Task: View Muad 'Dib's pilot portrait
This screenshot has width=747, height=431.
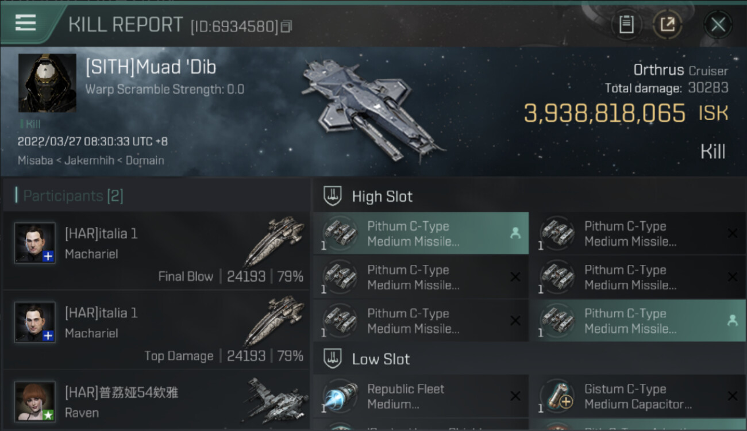Action: (47, 83)
